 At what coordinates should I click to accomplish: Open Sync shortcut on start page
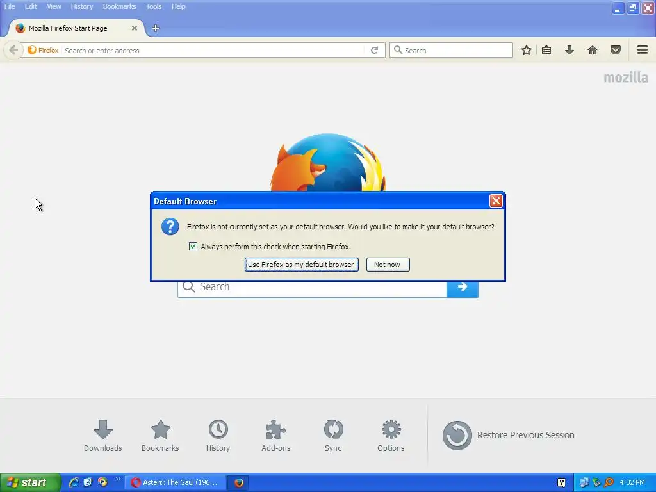pyautogui.click(x=333, y=436)
